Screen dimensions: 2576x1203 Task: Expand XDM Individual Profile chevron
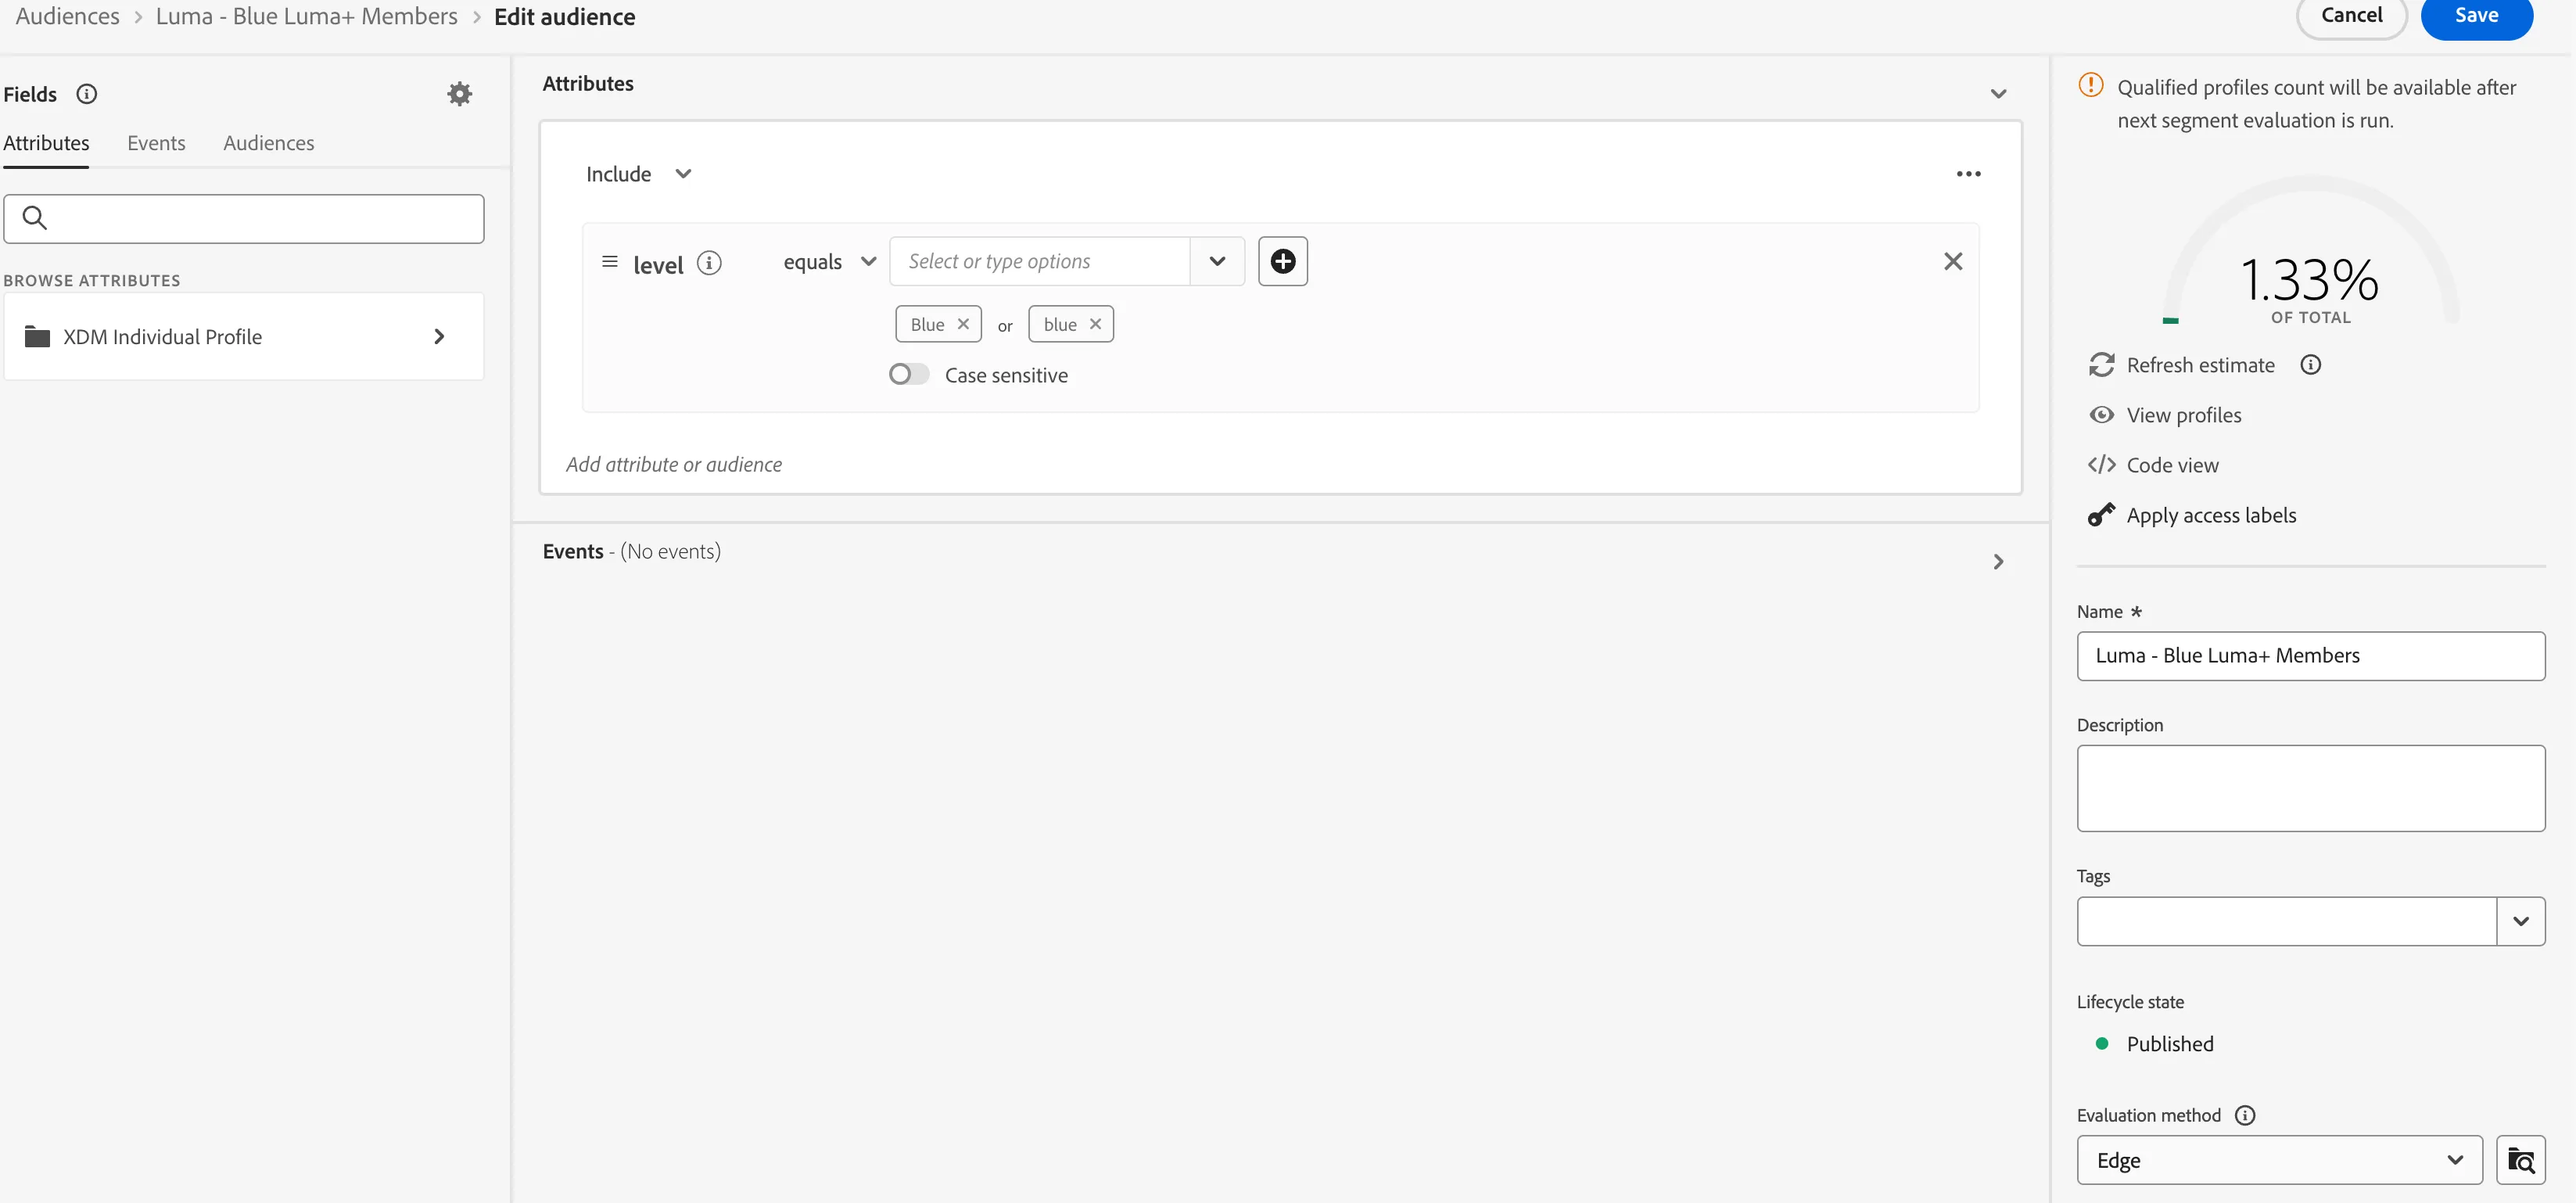coord(438,337)
